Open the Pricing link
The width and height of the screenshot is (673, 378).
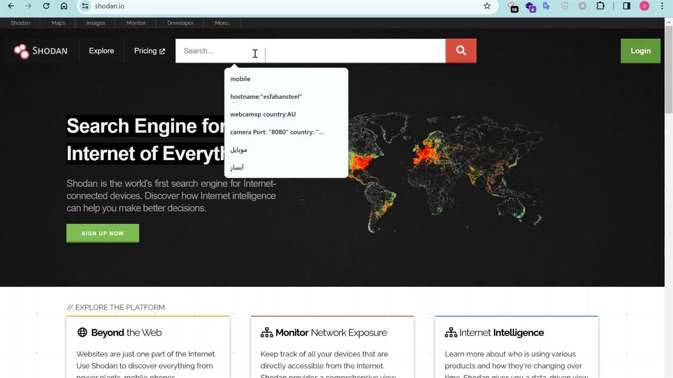(x=149, y=51)
